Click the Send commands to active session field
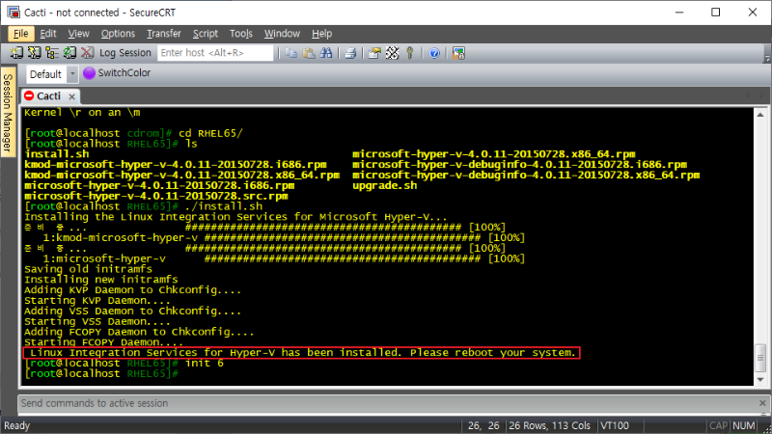The image size is (772, 434). tap(386, 401)
